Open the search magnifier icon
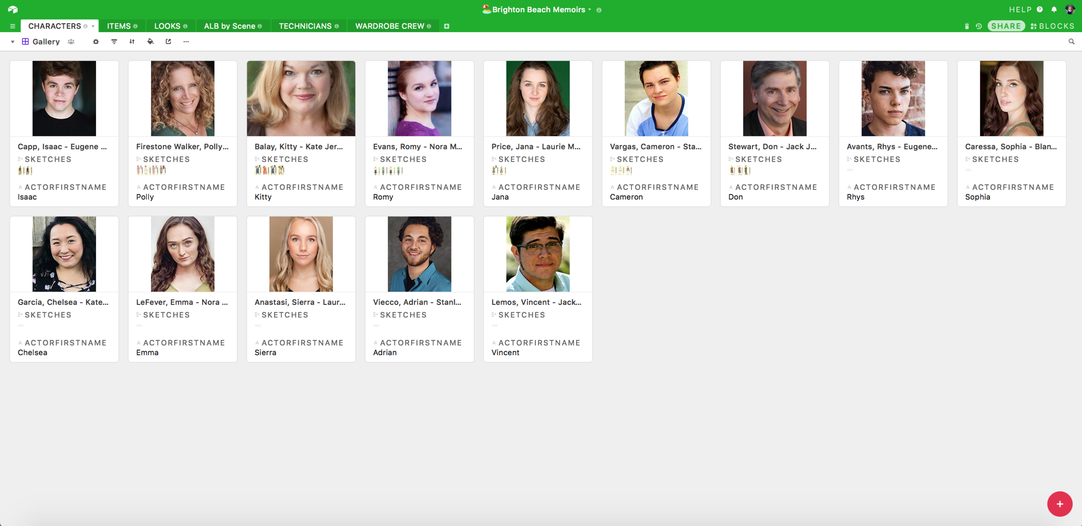 [x=1072, y=42]
